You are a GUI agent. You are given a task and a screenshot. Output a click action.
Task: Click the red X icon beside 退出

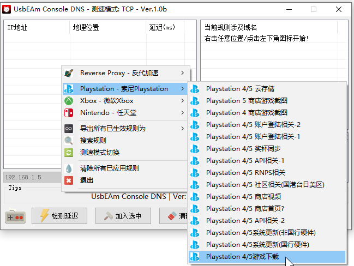69,180
